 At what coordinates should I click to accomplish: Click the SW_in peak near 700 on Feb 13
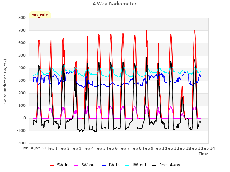[195, 31]
